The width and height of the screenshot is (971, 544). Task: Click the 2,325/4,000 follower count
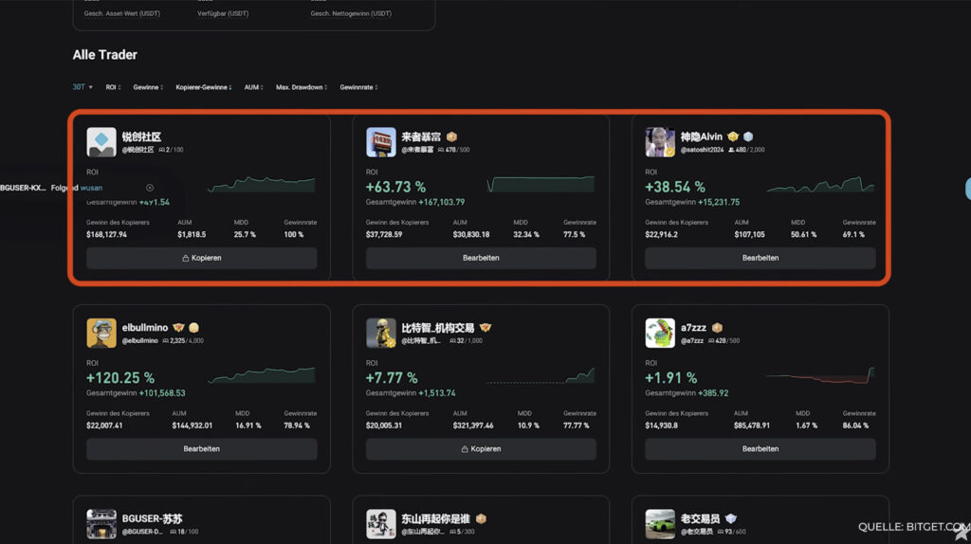[x=183, y=341]
